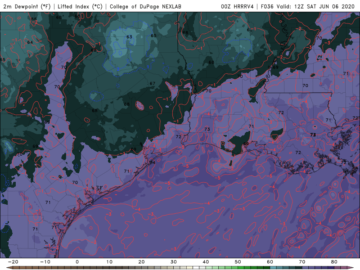Click the -10 label on color scale
The width and height of the screenshot is (360, 270).
pos(45,262)
